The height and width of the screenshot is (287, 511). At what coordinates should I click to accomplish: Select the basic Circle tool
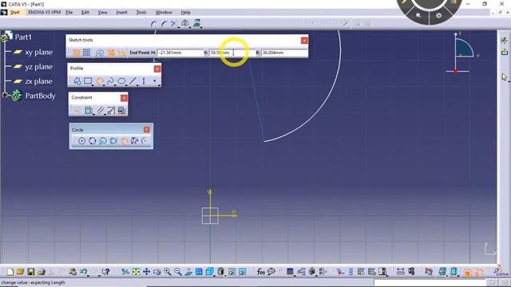click(81, 141)
